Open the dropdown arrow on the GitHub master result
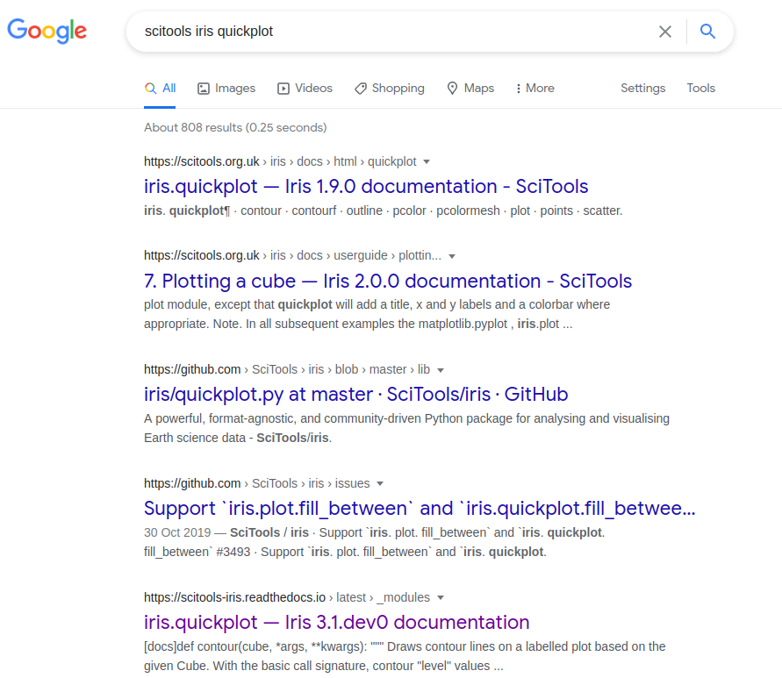This screenshot has width=782, height=678. (x=440, y=369)
